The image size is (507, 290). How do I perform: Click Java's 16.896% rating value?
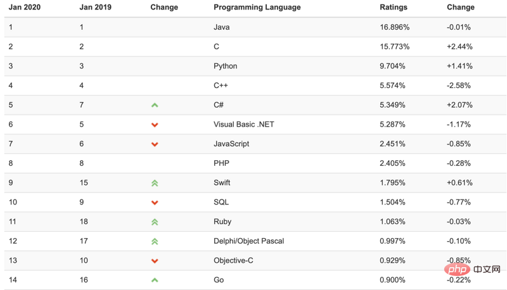pyautogui.click(x=394, y=27)
